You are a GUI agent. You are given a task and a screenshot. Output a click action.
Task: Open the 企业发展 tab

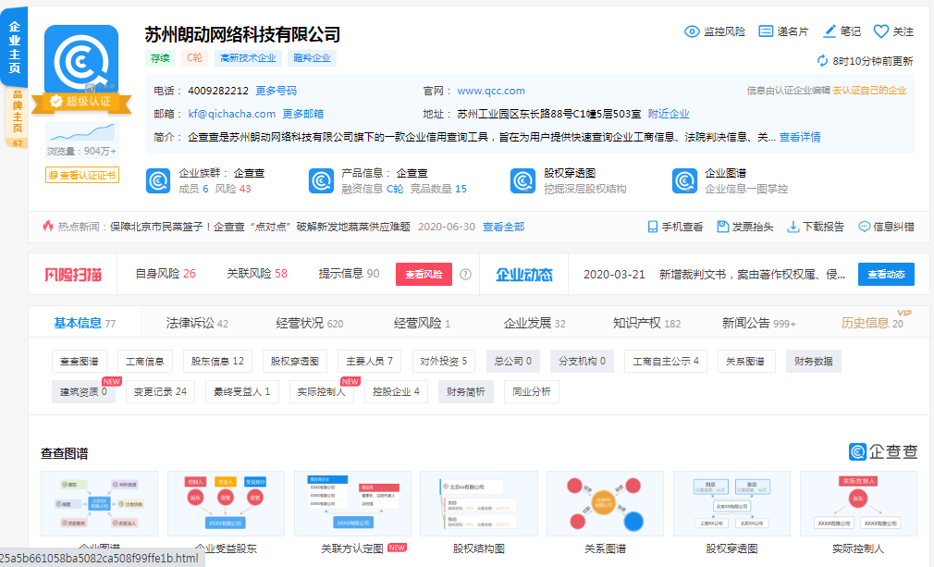coord(535,324)
